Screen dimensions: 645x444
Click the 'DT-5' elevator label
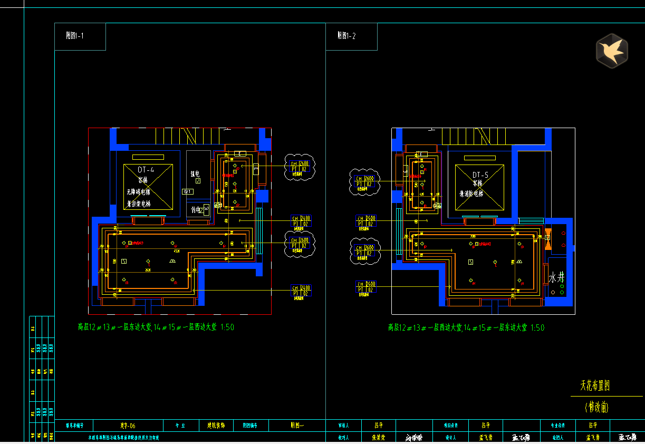(480, 175)
